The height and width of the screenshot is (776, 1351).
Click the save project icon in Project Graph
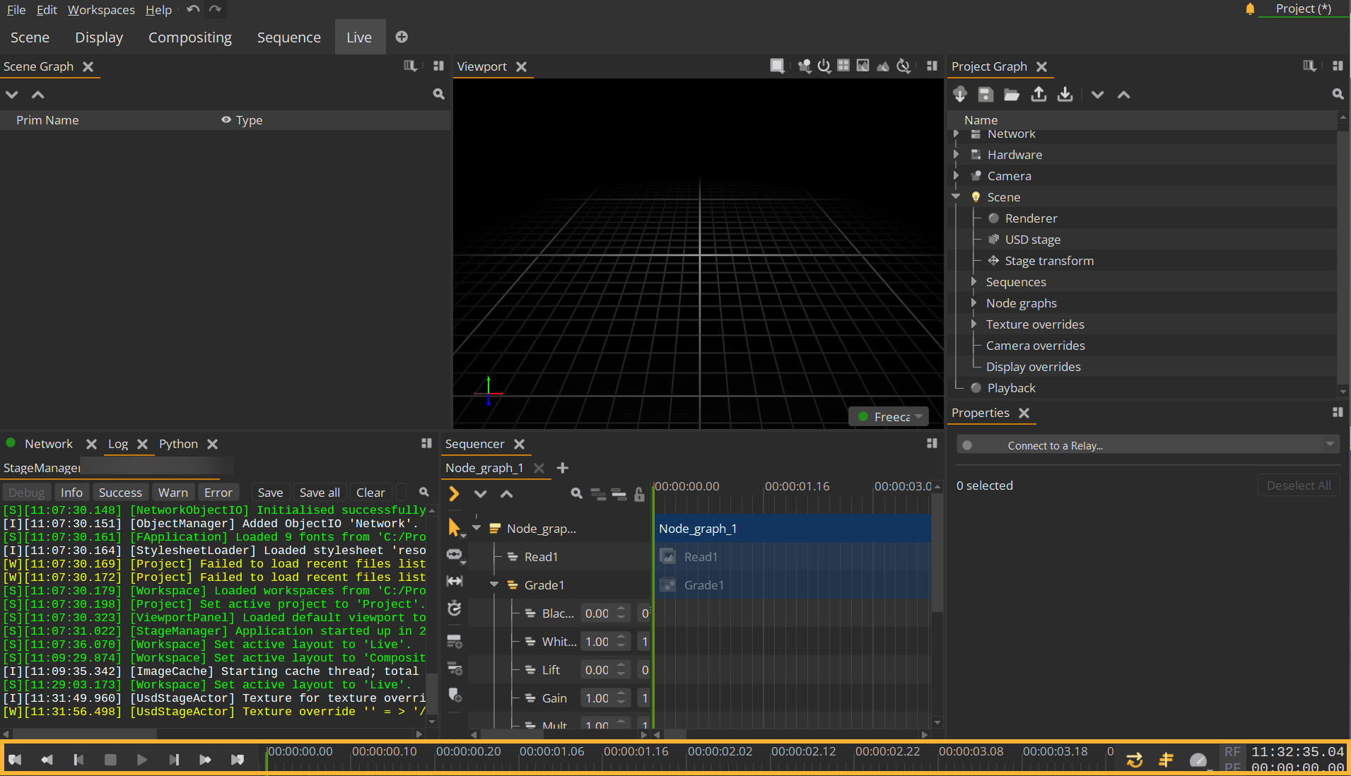(x=986, y=95)
